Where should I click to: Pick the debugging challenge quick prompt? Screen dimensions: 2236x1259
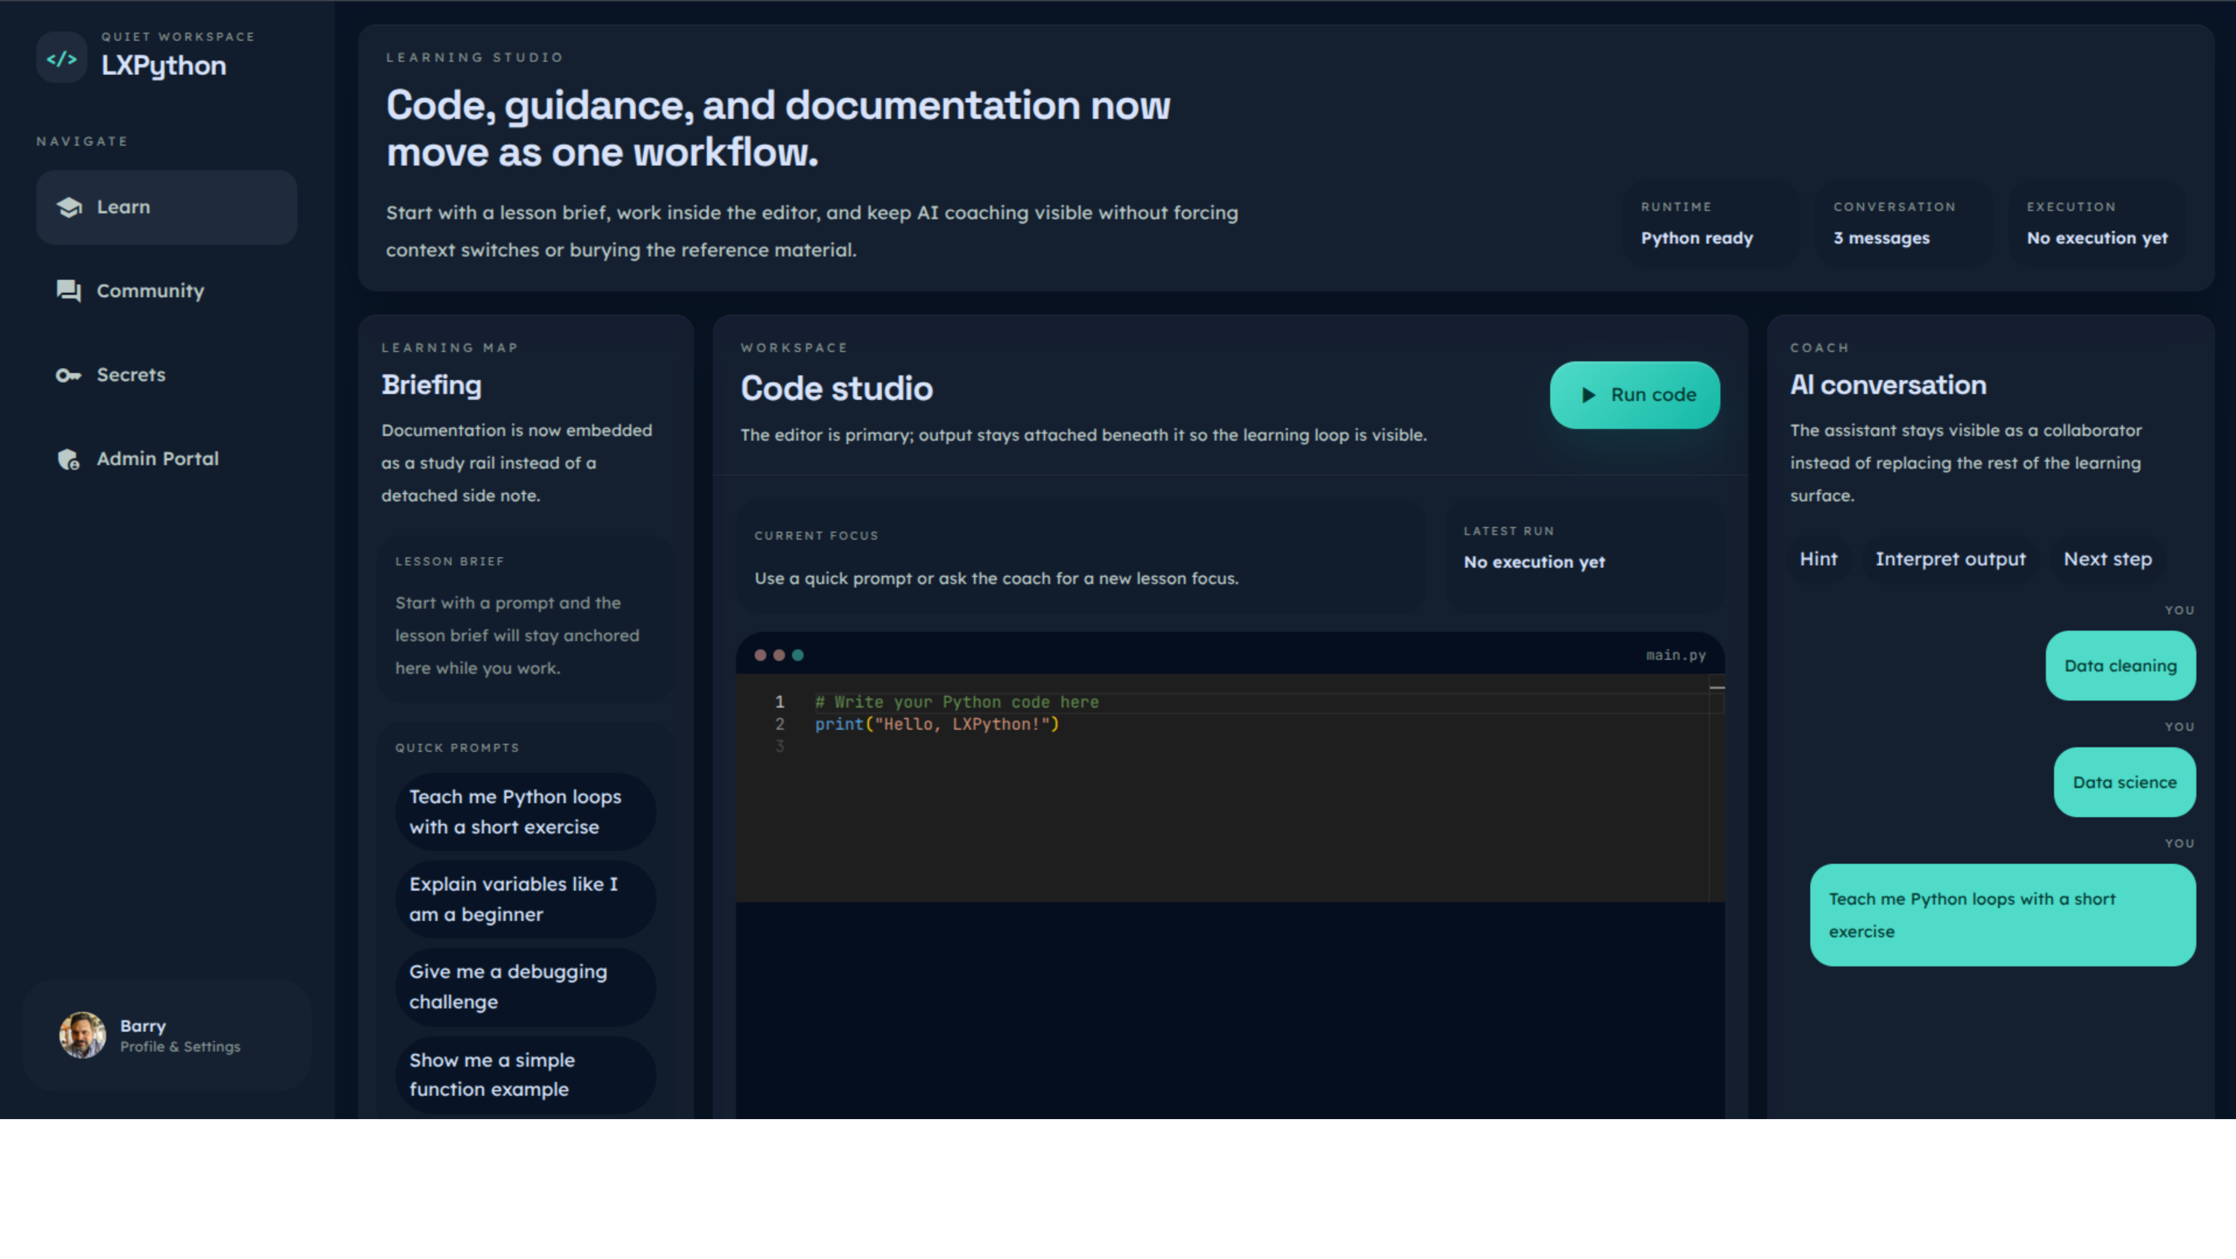[x=525, y=987]
